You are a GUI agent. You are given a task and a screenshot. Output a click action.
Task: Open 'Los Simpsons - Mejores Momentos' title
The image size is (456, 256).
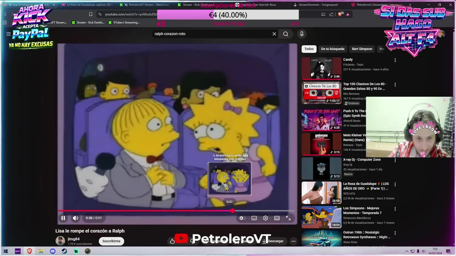pos(363,210)
